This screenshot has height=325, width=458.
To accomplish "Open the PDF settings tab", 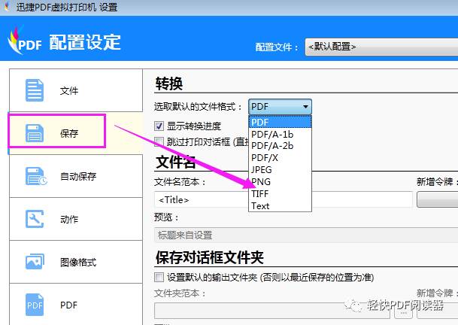I will 76,305.
